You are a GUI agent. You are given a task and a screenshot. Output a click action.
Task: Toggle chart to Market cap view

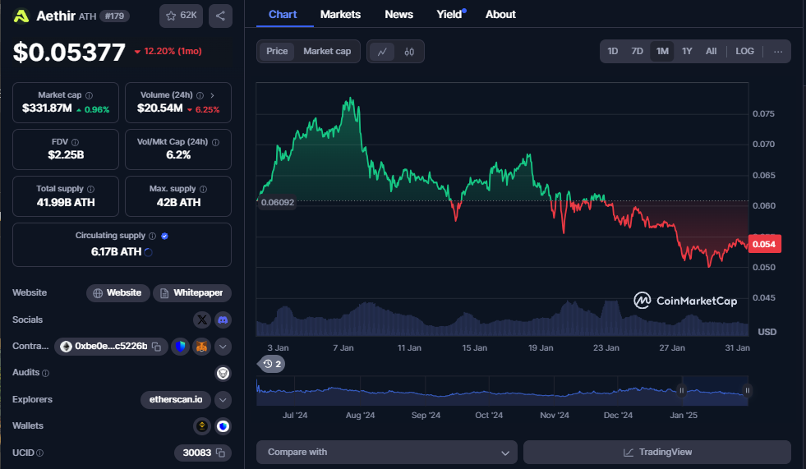coord(327,51)
